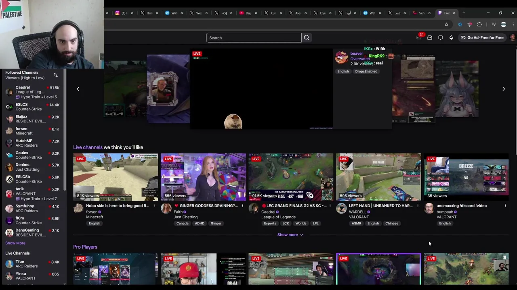Click the ASMR tag under WARDELL

click(356, 224)
